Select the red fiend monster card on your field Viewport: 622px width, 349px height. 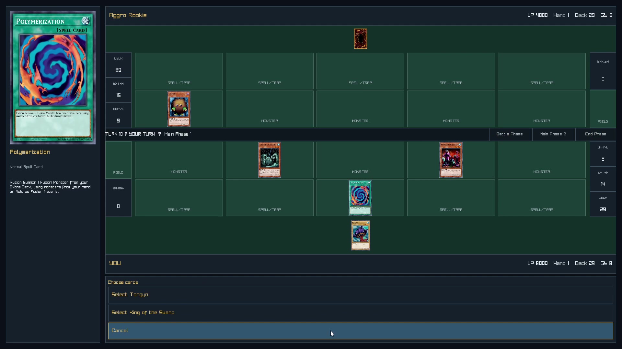[x=451, y=160]
